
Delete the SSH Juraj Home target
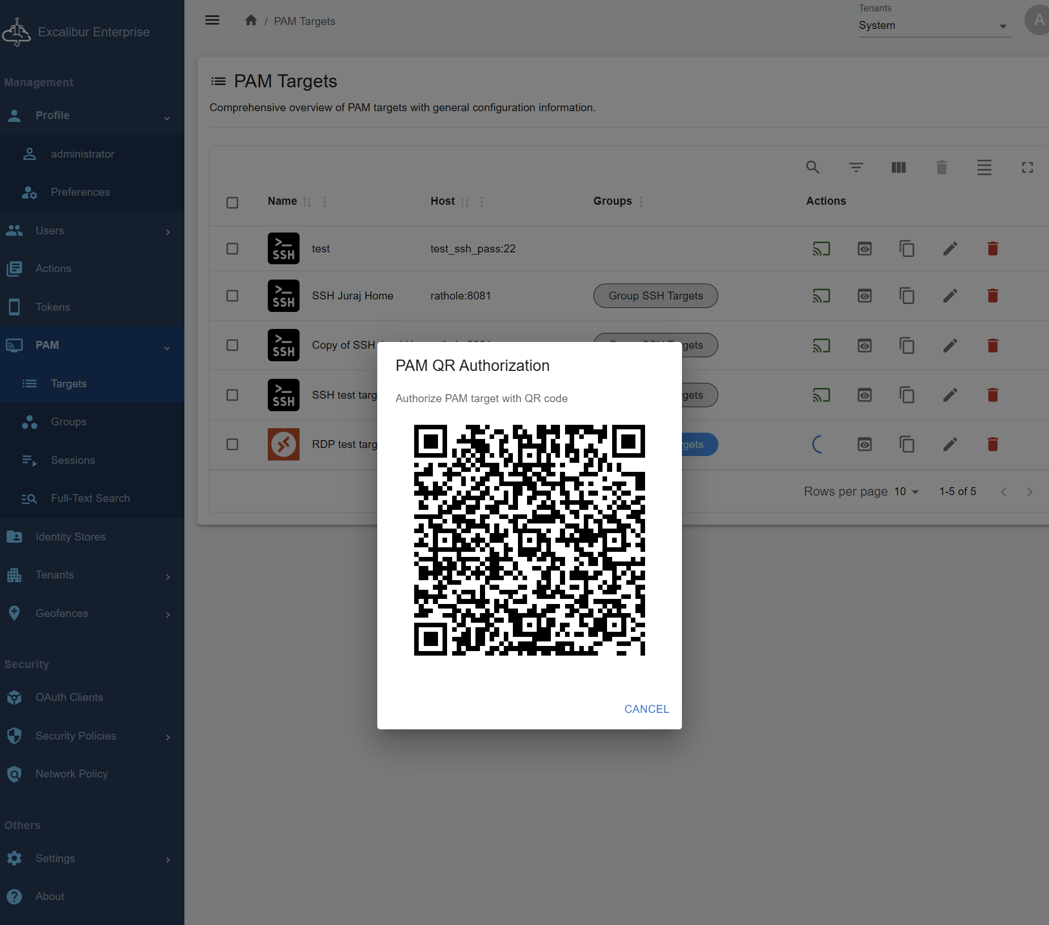pyautogui.click(x=993, y=295)
